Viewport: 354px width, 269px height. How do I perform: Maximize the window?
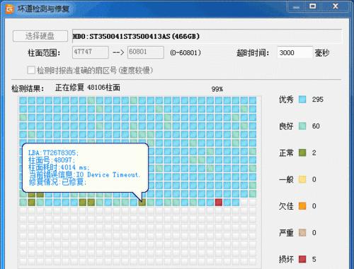tap(313, 6)
